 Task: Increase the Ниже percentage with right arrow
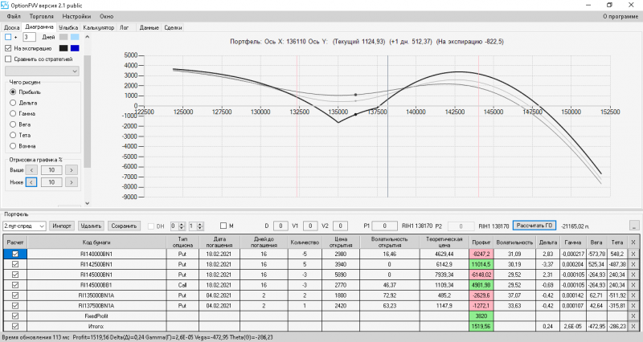(x=72, y=182)
